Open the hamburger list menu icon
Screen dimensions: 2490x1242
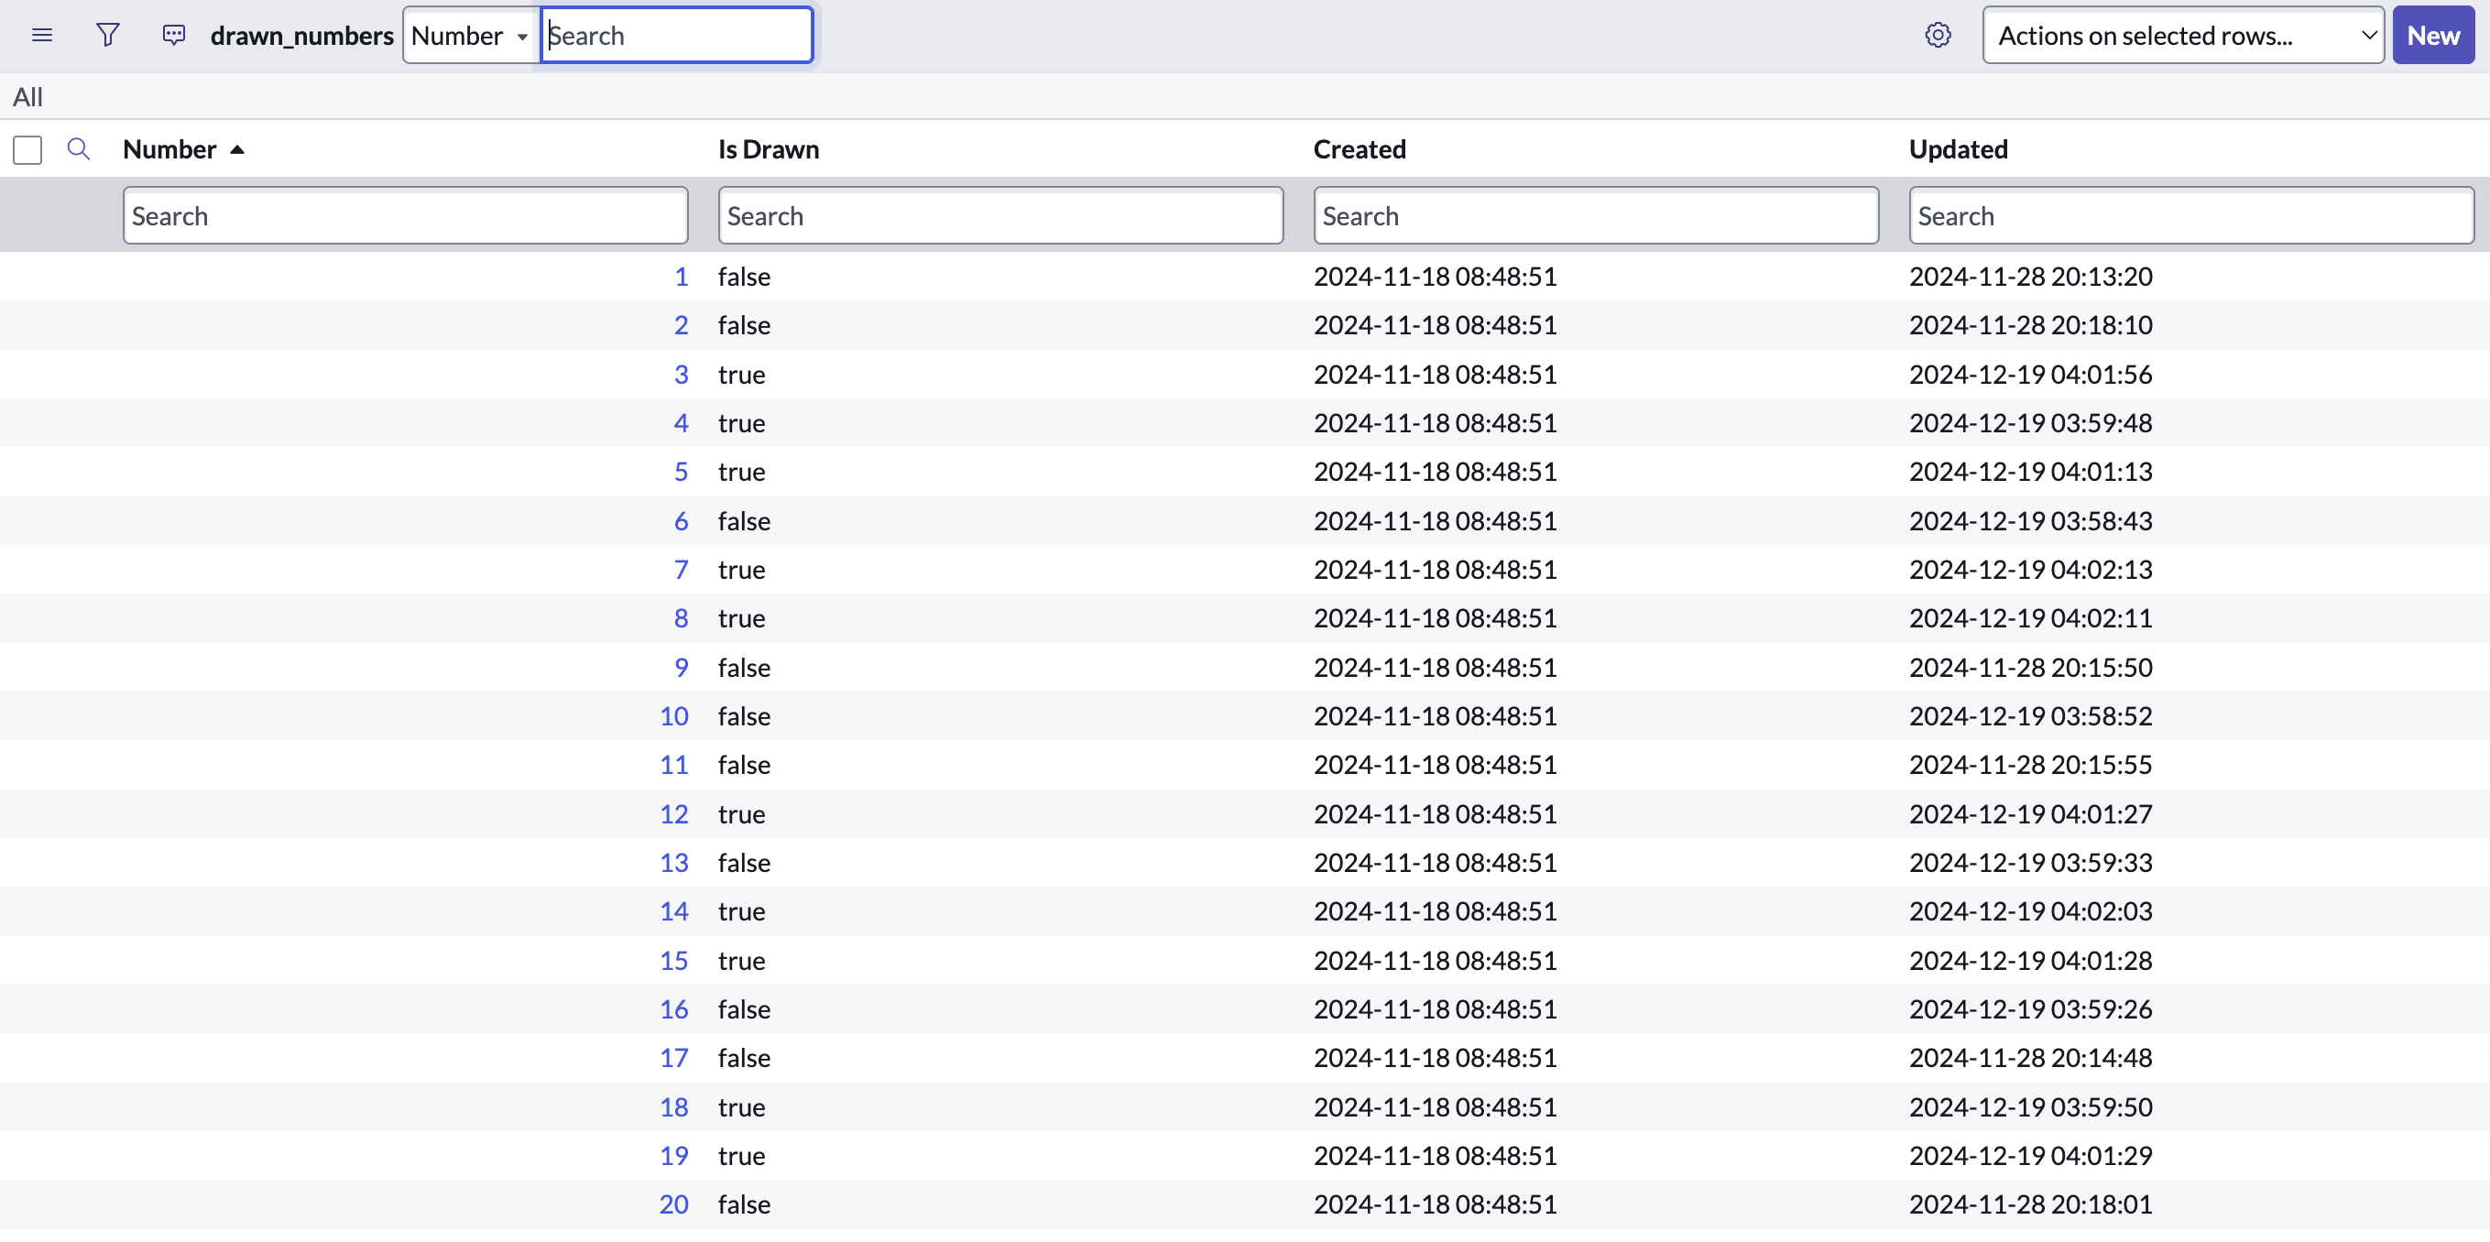41,36
